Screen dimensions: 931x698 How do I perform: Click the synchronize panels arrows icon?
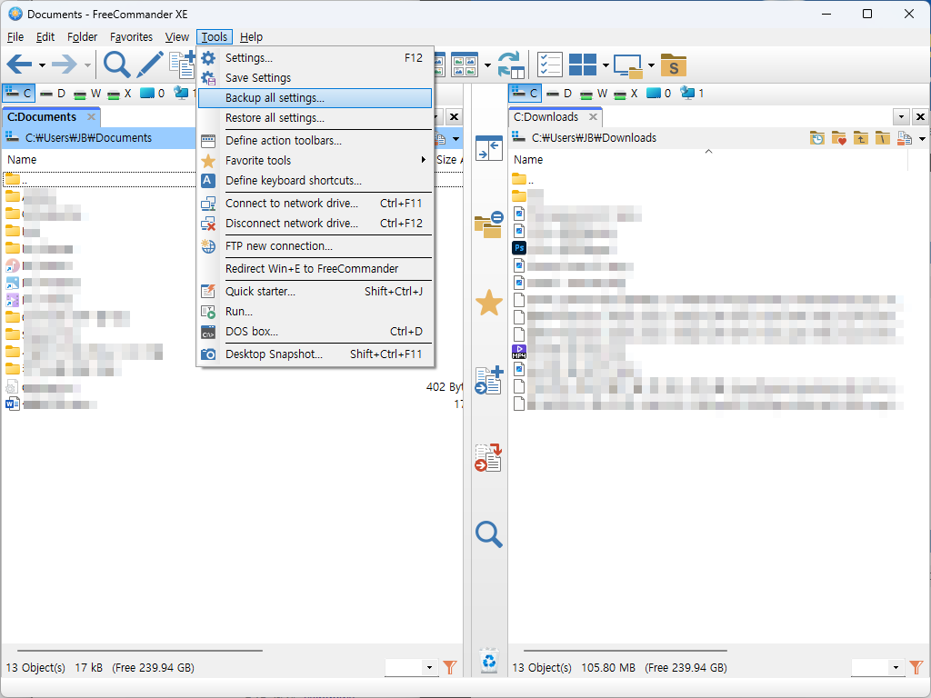(x=511, y=65)
